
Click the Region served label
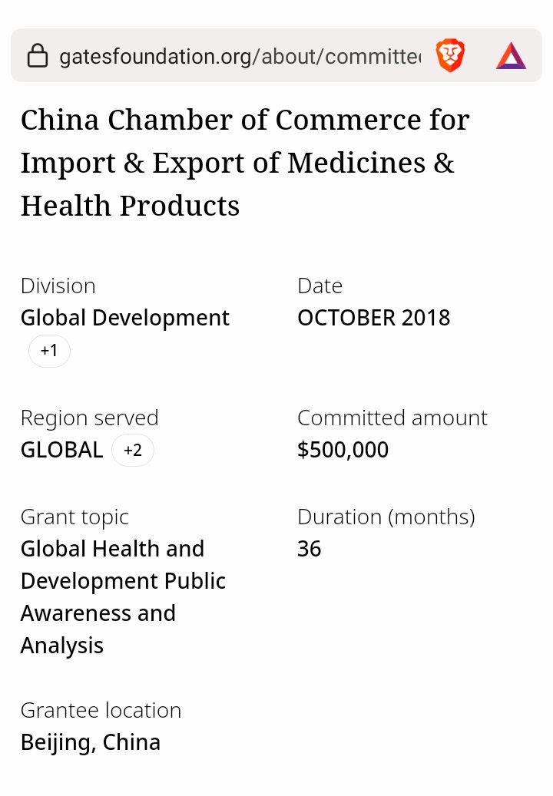(89, 418)
